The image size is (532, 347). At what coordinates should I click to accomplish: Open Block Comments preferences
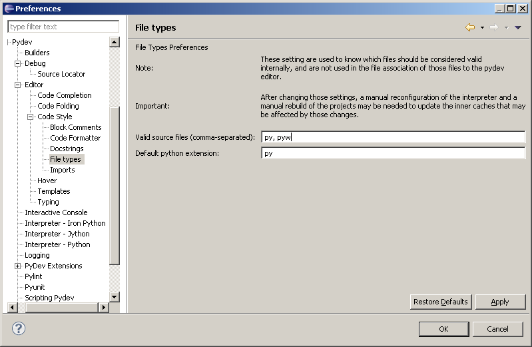(76, 127)
